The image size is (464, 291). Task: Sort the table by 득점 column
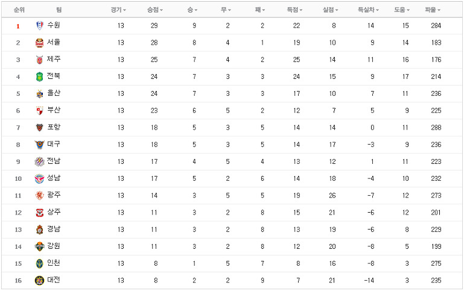(294, 10)
